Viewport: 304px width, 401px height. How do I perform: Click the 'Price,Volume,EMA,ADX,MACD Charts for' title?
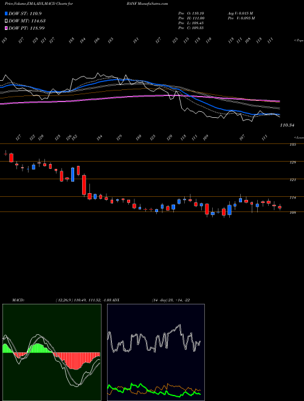coord(39,4)
